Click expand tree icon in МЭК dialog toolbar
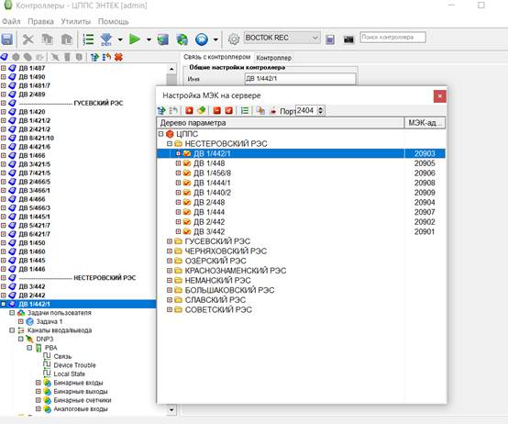508x424 pixels. point(161,111)
